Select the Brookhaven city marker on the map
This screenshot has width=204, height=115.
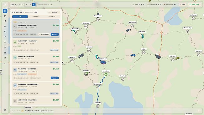pos(98,88)
